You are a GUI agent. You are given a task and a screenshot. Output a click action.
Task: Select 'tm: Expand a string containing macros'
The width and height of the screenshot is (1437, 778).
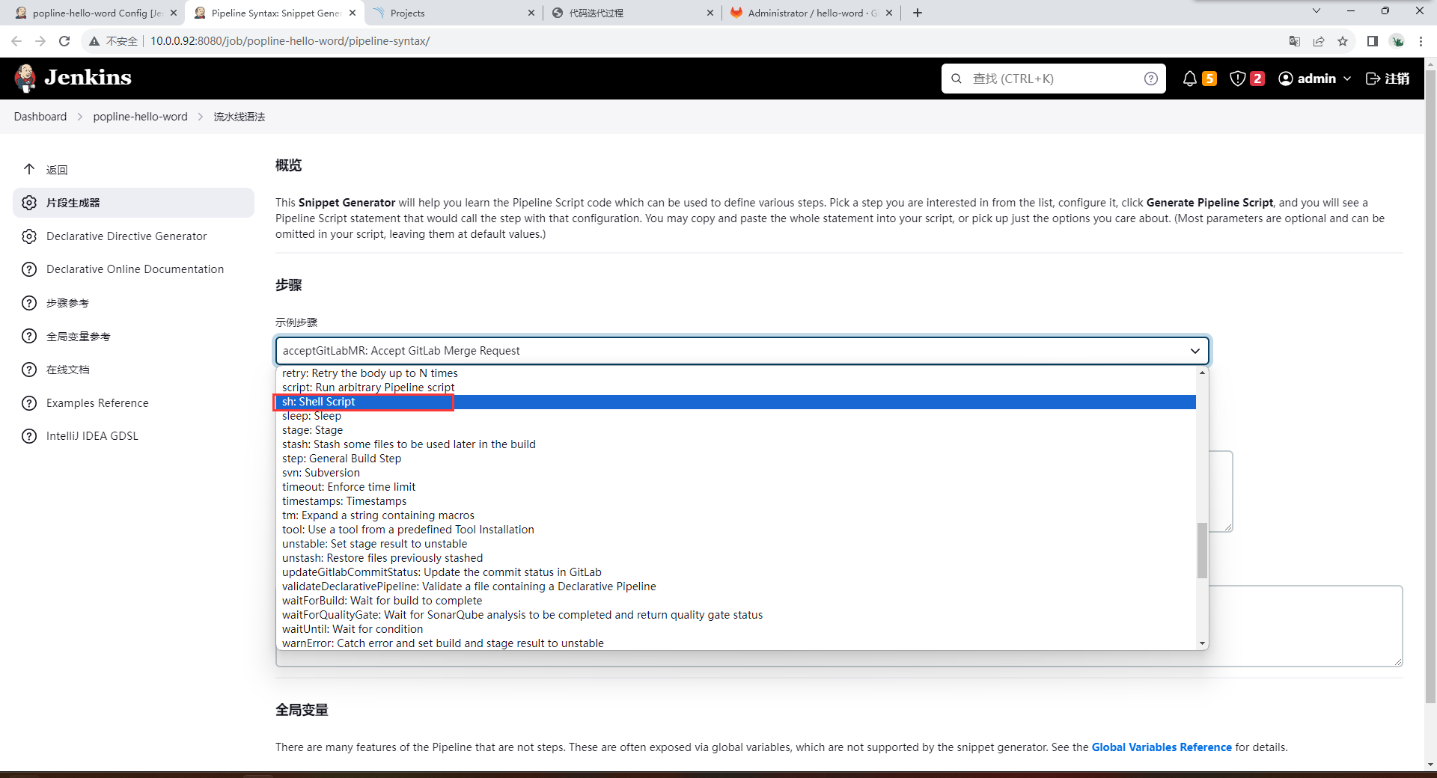point(736,515)
